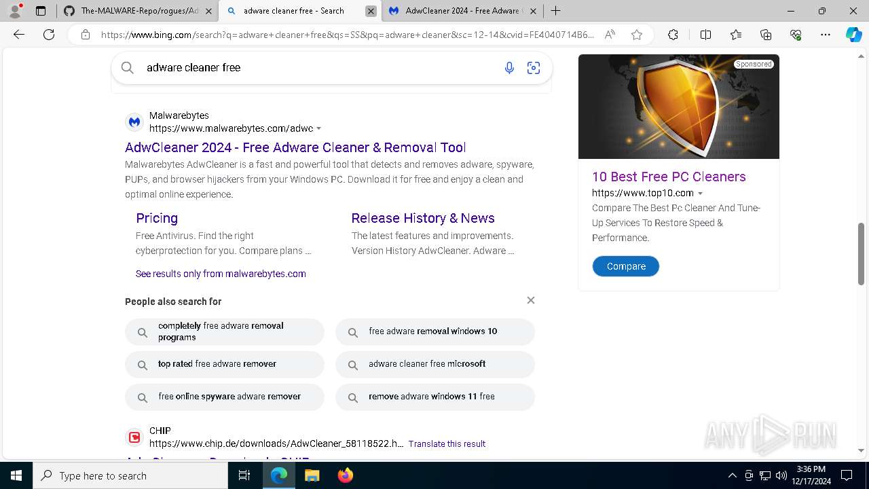Open the Copilot sidebar icon
The image size is (869, 489).
[x=853, y=35]
